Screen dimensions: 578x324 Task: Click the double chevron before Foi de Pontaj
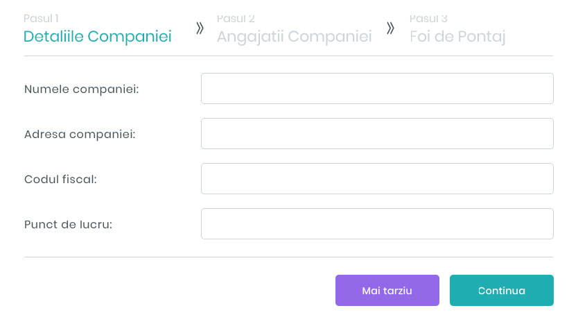391,28
